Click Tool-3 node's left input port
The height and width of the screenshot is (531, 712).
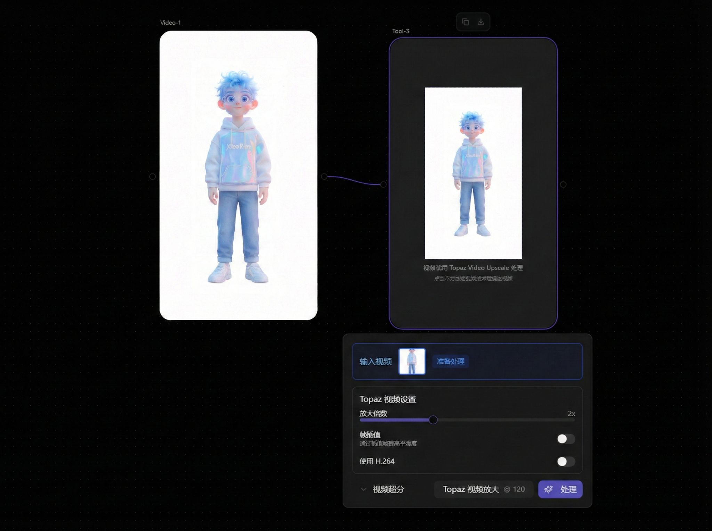pos(383,184)
